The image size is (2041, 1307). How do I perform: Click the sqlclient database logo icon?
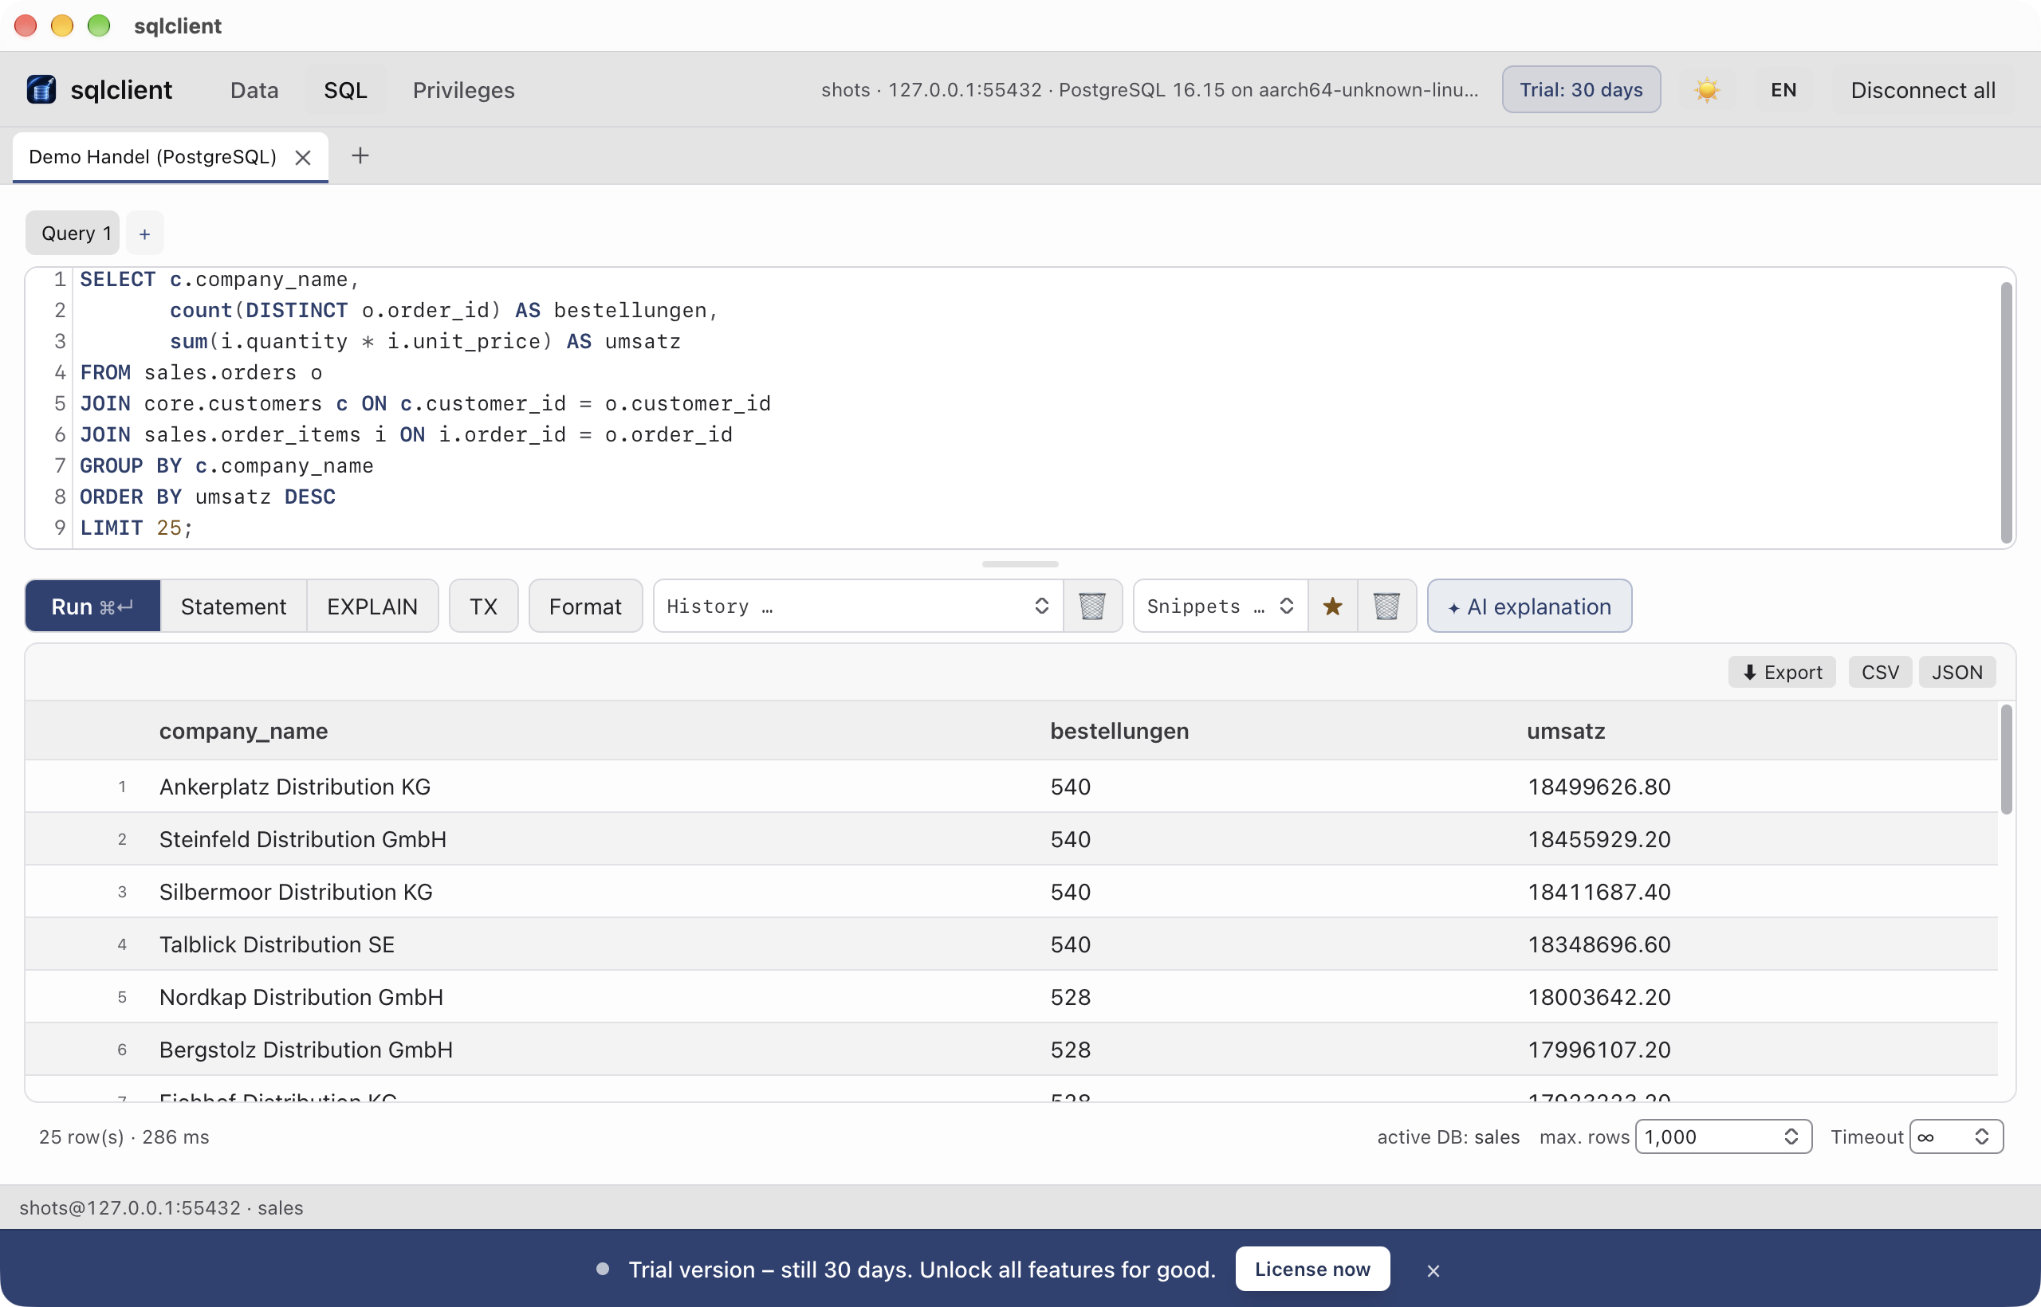[x=41, y=89]
